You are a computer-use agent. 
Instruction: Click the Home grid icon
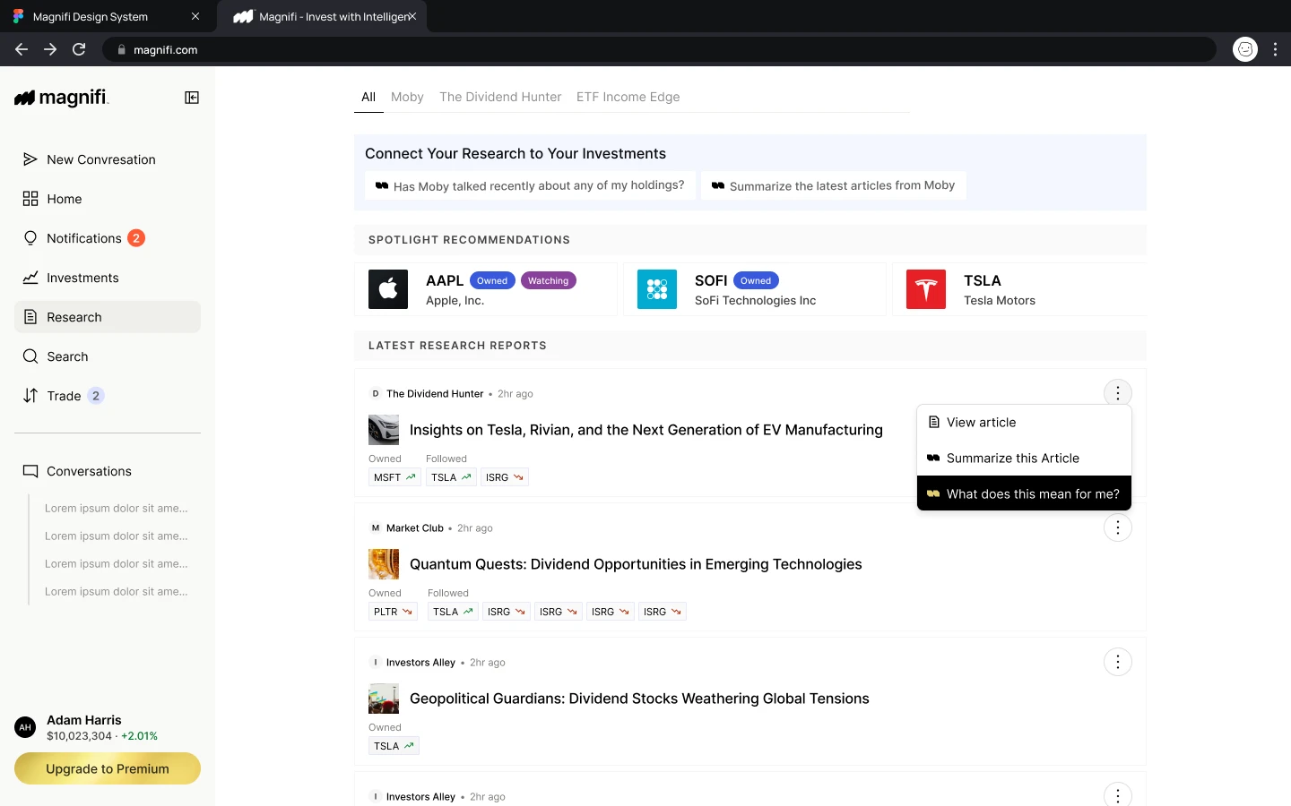(x=30, y=199)
